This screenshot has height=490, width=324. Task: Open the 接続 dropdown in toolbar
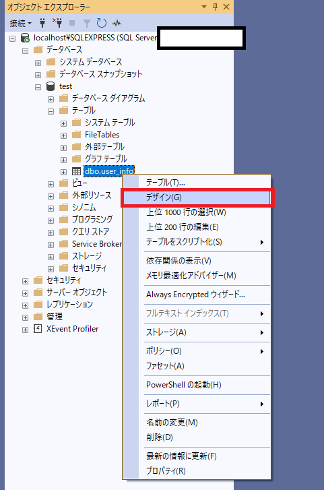[x=21, y=23]
